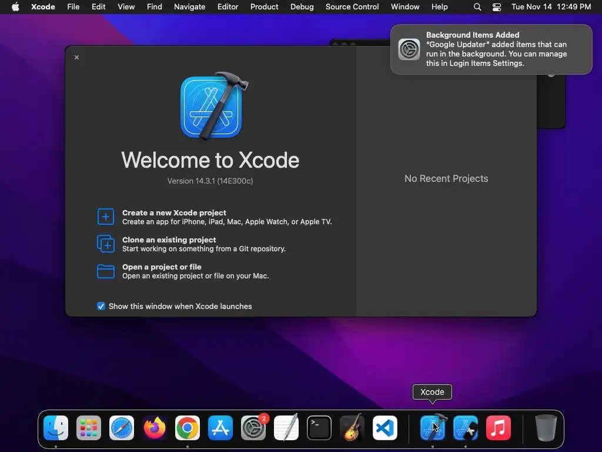
Task: Open the second Xcode icon beside Music
Action: (x=466, y=428)
